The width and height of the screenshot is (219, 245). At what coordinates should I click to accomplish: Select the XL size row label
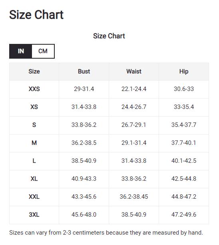pyautogui.click(x=34, y=179)
